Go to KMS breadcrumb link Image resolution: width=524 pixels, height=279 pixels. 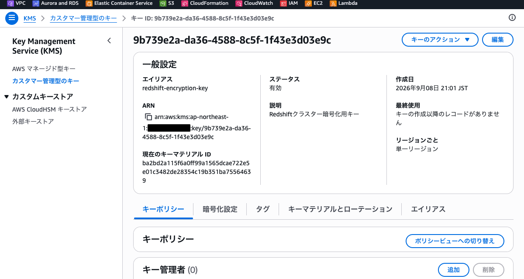coord(30,18)
